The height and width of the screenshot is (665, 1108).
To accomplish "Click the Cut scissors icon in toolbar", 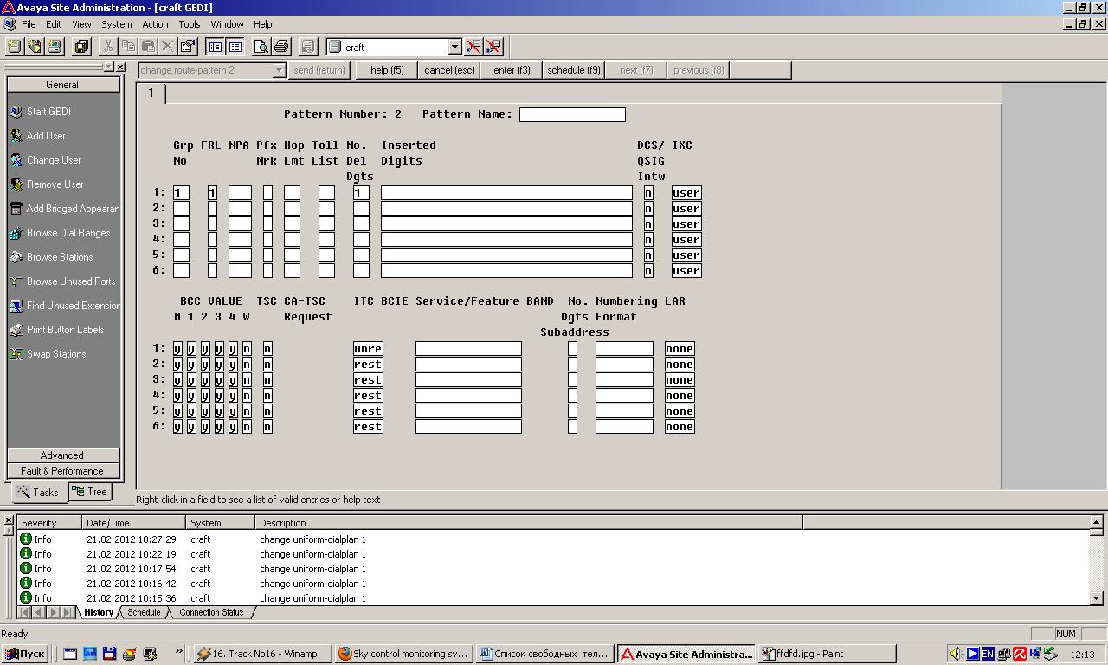I will point(109,47).
